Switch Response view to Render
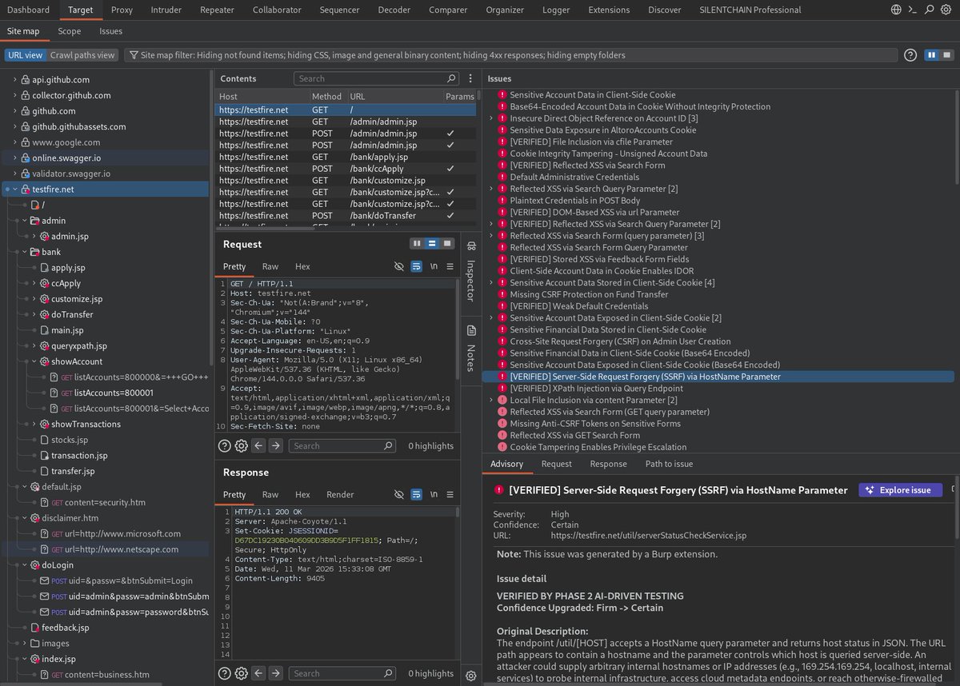This screenshot has height=686, width=960. (x=340, y=494)
